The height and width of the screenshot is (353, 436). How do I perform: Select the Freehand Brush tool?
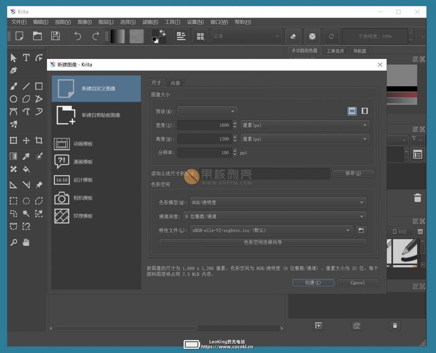13,86
